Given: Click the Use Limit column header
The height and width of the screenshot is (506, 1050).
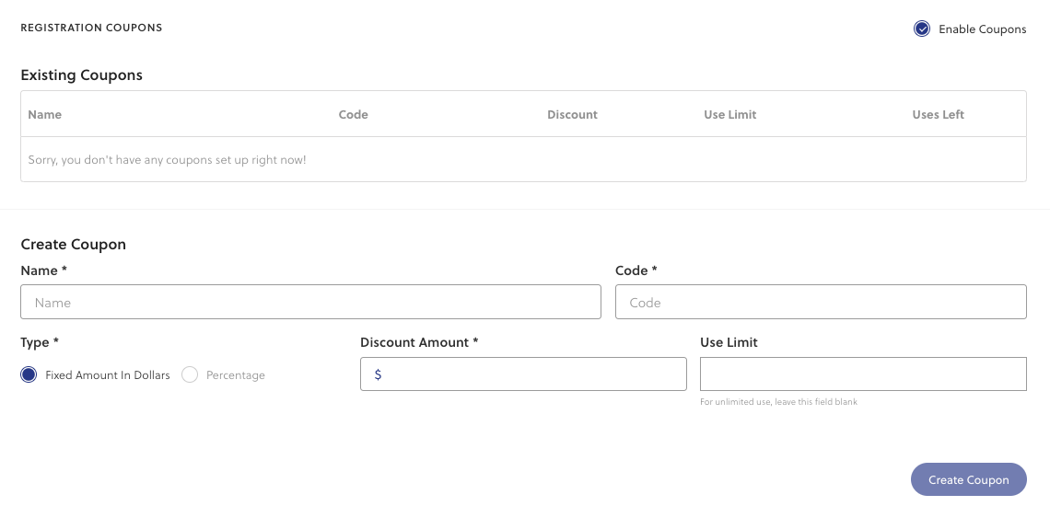Looking at the screenshot, I should click(x=729, y=114).
